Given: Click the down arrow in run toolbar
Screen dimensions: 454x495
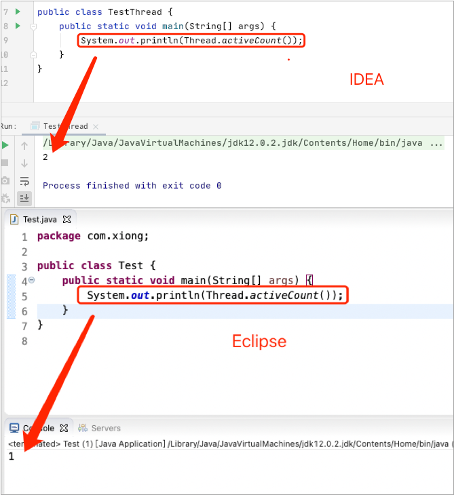Looking at the screenshot, I should point(24,163).
